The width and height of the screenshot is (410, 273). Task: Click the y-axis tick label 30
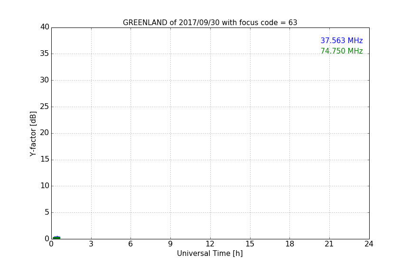coord(45,80)
